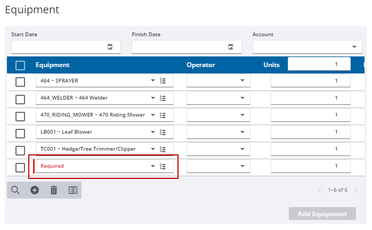Select the 470 Riding Mower row checkbox
Image resolution: width=372 pixels, height=230 pixels.
point(20,116)
